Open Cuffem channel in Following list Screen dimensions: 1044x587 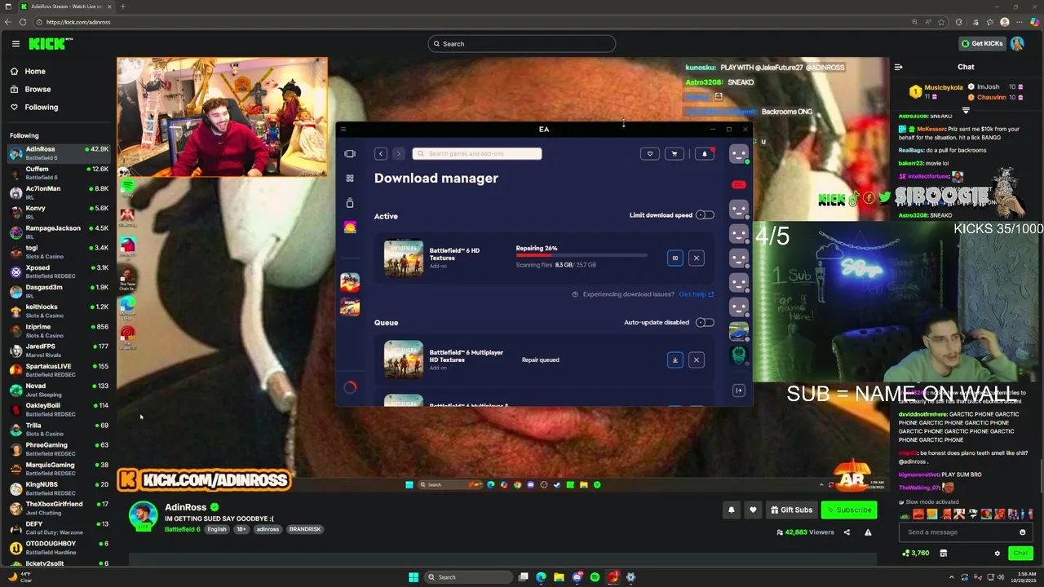pyautogui.click(x=59, y=173)
